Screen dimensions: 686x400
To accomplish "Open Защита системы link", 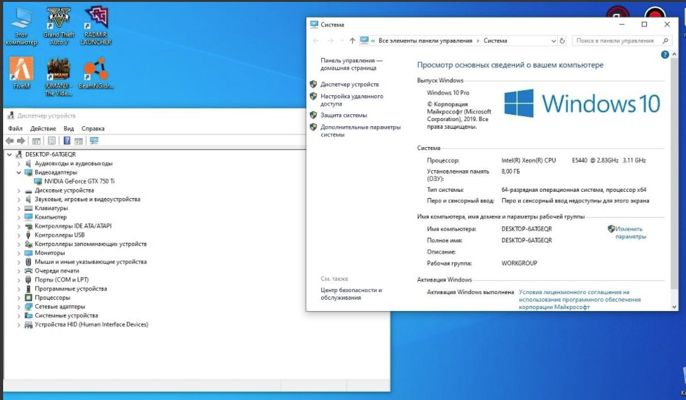I will (343, 115).
